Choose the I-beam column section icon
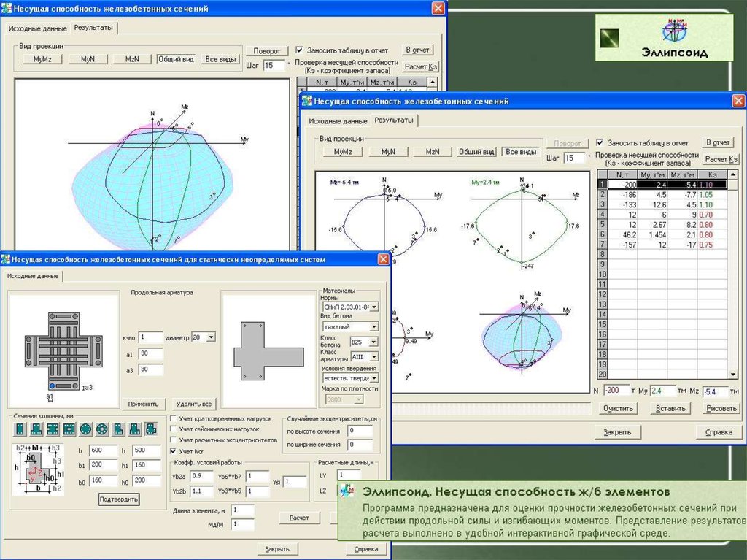Viewport: 747px width, 560px height. point(53,429)
